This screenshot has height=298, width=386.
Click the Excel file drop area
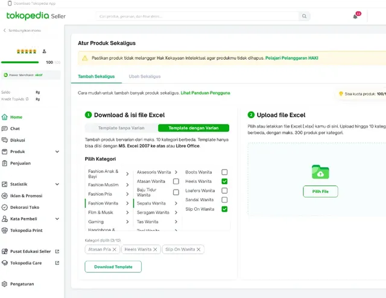[317, 179]
